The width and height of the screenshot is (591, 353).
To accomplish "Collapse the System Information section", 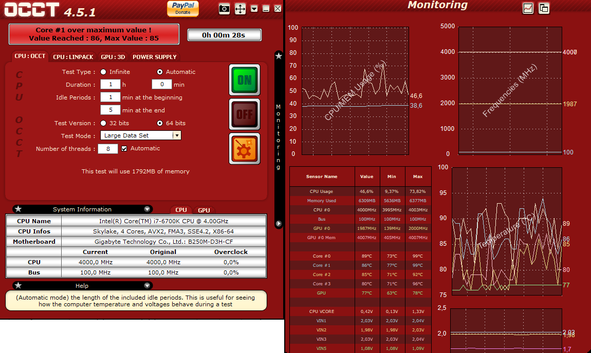I will coord(147,209).
